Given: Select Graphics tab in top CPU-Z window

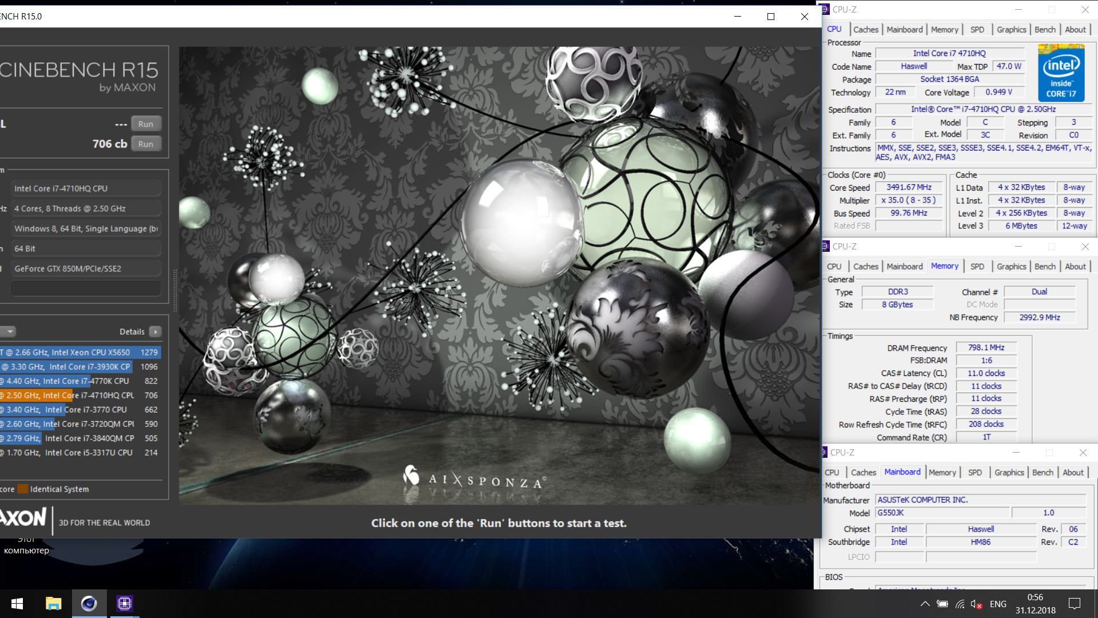Looking at the screenshot, I should (x=1011, y=30).
